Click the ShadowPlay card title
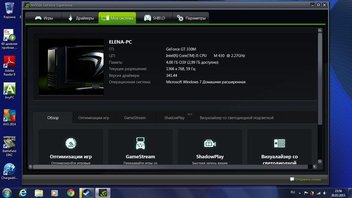 pyautogui.click(x=210, y=157)
